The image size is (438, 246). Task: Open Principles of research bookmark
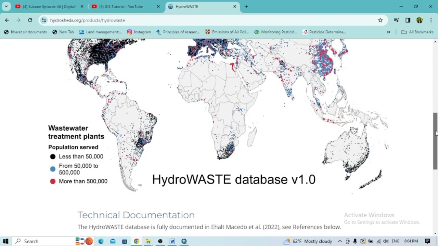click(x=178, y=32)
